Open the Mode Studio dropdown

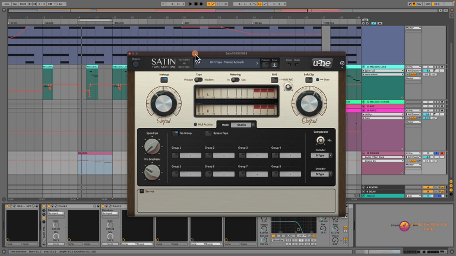243,125
